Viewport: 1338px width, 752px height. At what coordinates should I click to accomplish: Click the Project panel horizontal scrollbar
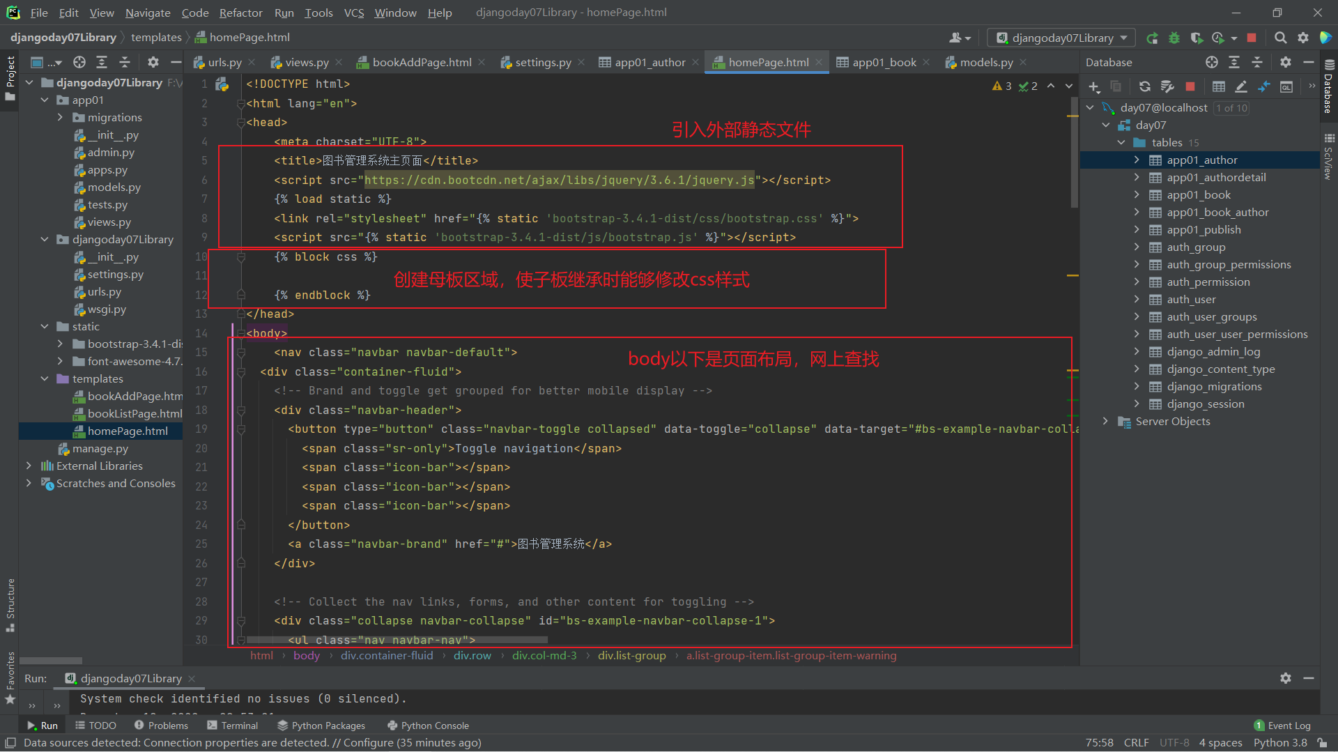51,661
